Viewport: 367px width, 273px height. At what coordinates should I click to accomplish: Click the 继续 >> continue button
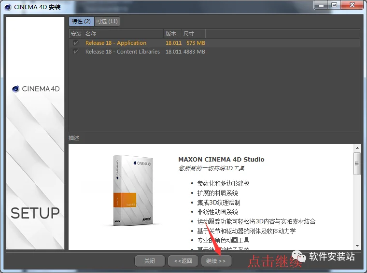(x=216, y=260)
